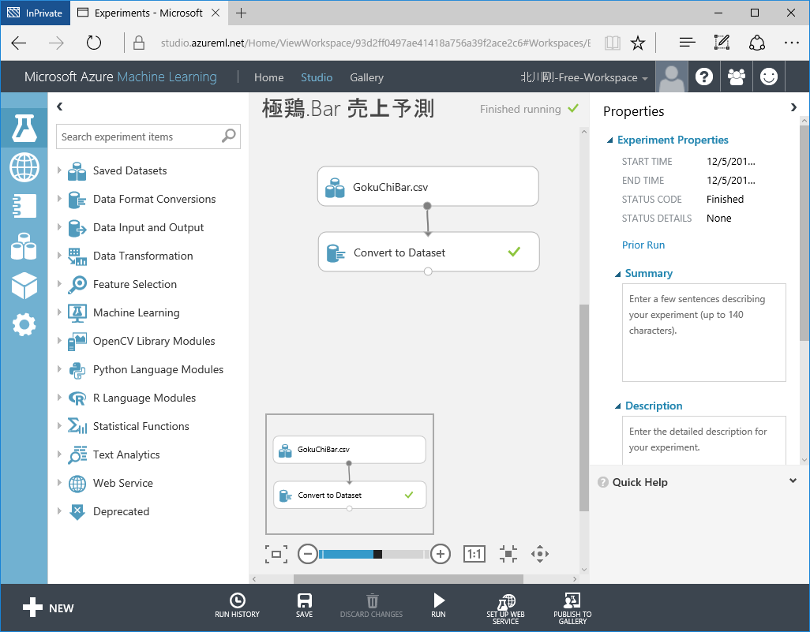The image size is (810, 632).
Task: Switch to the Studio tab
Action: click(317, 77)
